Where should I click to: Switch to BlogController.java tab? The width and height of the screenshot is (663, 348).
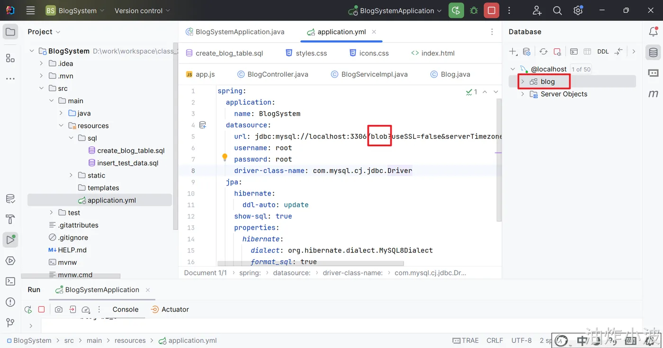[x=273, y=74]
